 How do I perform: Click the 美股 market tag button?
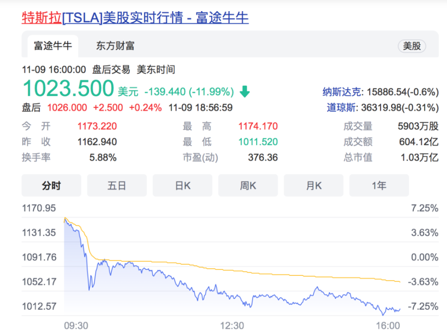[x=412, y=46]
